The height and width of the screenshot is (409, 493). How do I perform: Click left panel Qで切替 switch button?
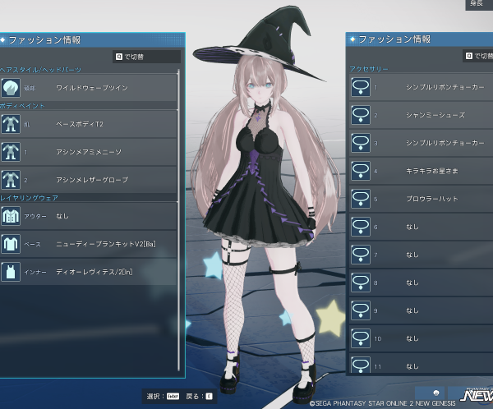pyautogui.click(x=146, y=57)
